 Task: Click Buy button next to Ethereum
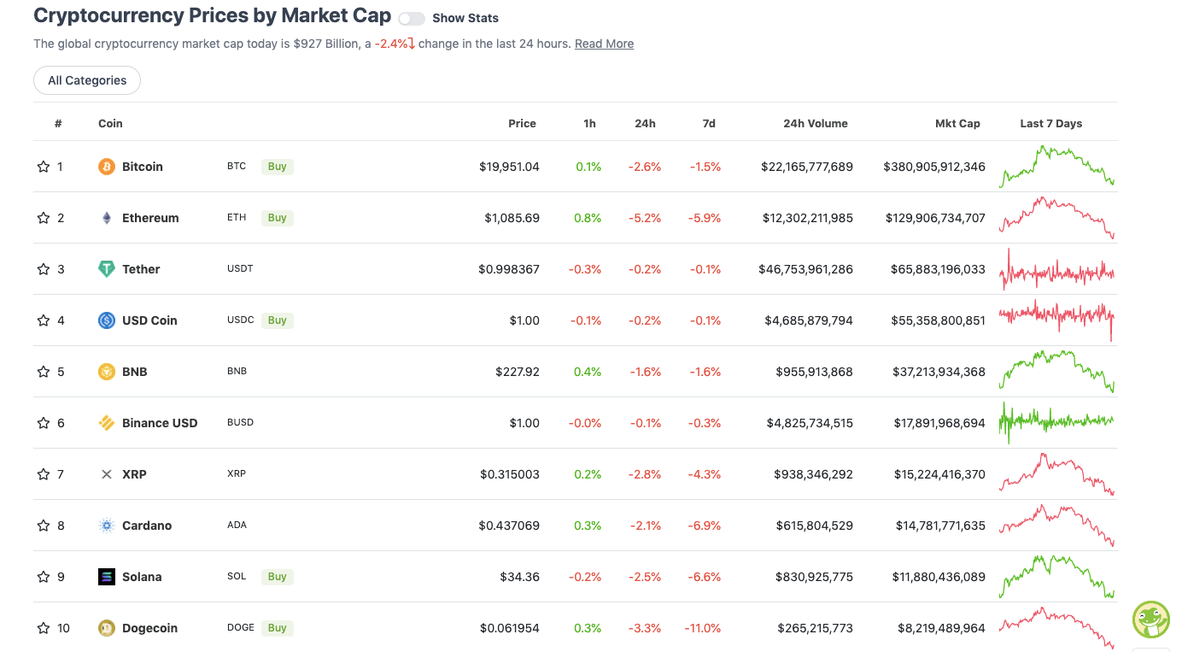coord(278,218)
